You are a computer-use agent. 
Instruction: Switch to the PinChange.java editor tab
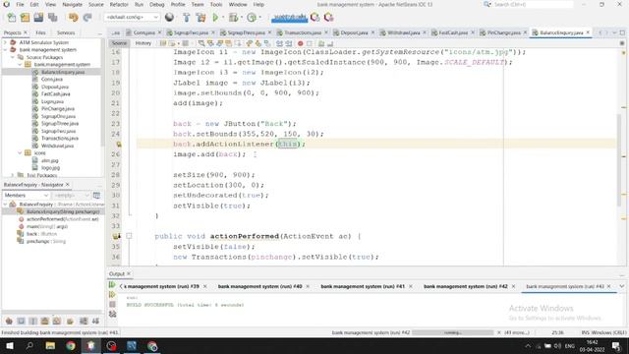[503, 32]
